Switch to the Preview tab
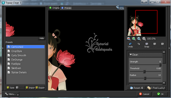The height and width of the screenshot is (98, 171). (66, 8)
